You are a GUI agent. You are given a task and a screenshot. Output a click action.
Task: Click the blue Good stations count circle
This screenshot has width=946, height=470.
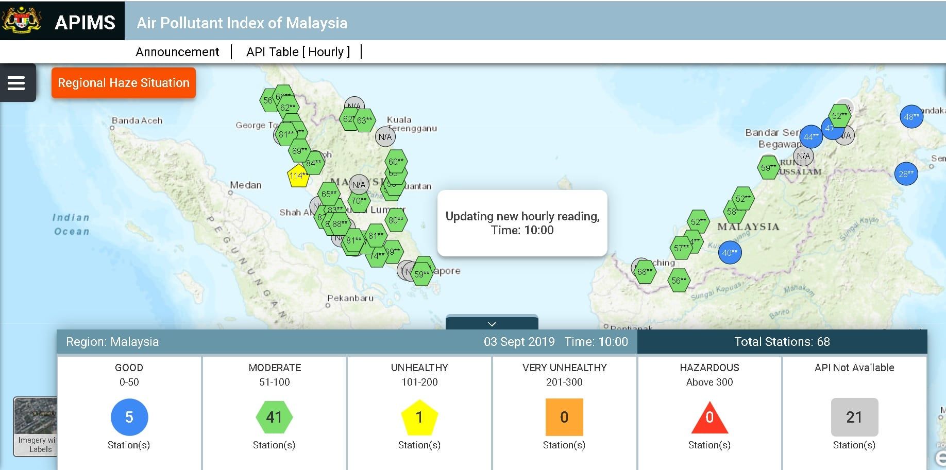[129, 417]
